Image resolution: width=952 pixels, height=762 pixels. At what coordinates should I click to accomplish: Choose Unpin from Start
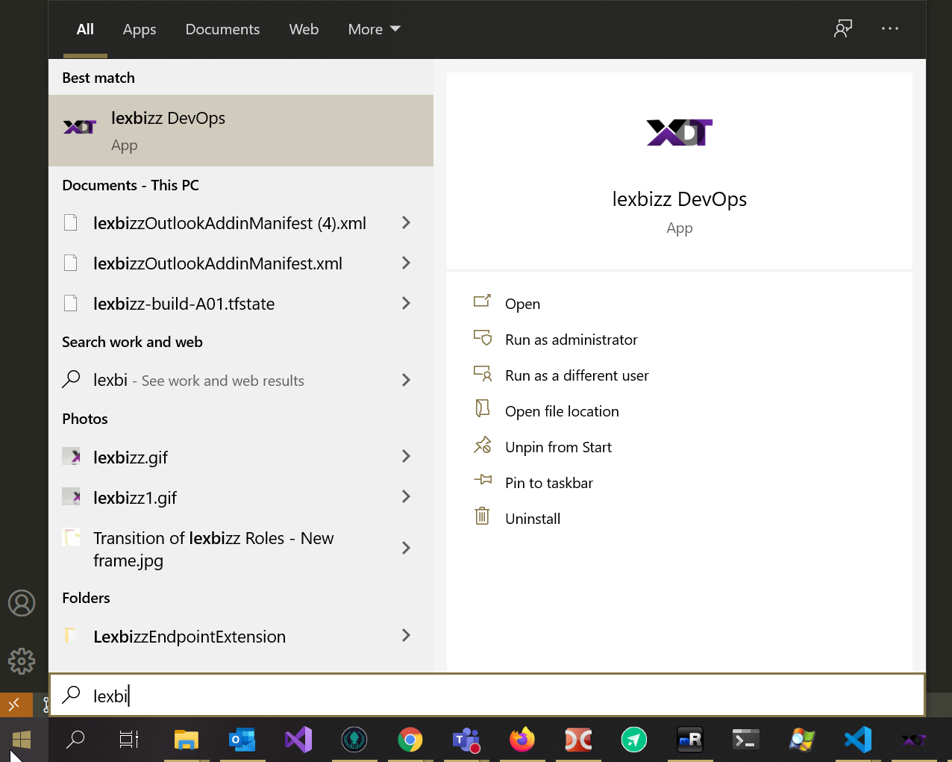pos(558,447)
